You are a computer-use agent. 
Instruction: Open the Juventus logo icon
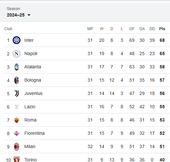pos(17,94)
